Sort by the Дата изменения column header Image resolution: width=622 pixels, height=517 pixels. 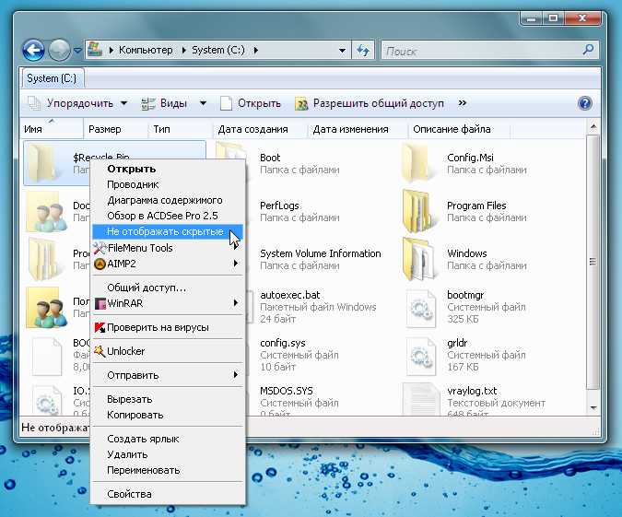[351, 129]
